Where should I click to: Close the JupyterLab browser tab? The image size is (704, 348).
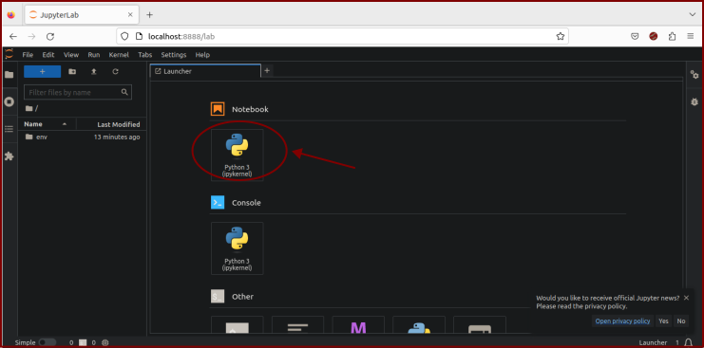point(130,15)
